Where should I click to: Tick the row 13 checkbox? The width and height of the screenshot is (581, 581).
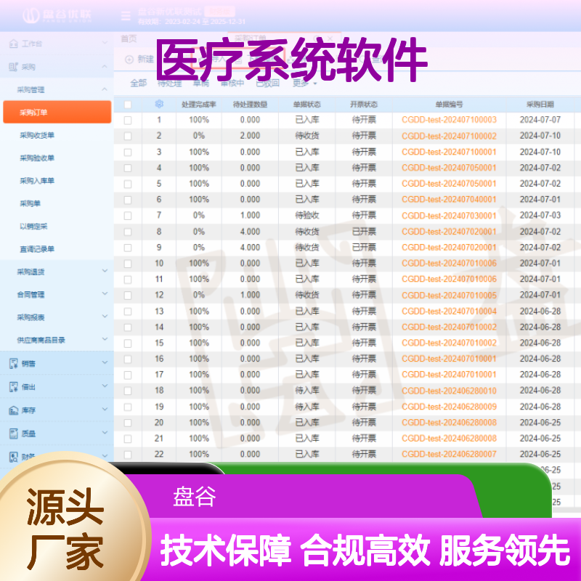click(x=128, y=312)
